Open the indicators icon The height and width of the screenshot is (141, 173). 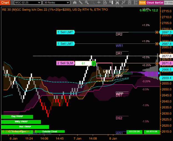tap(117, 2)
